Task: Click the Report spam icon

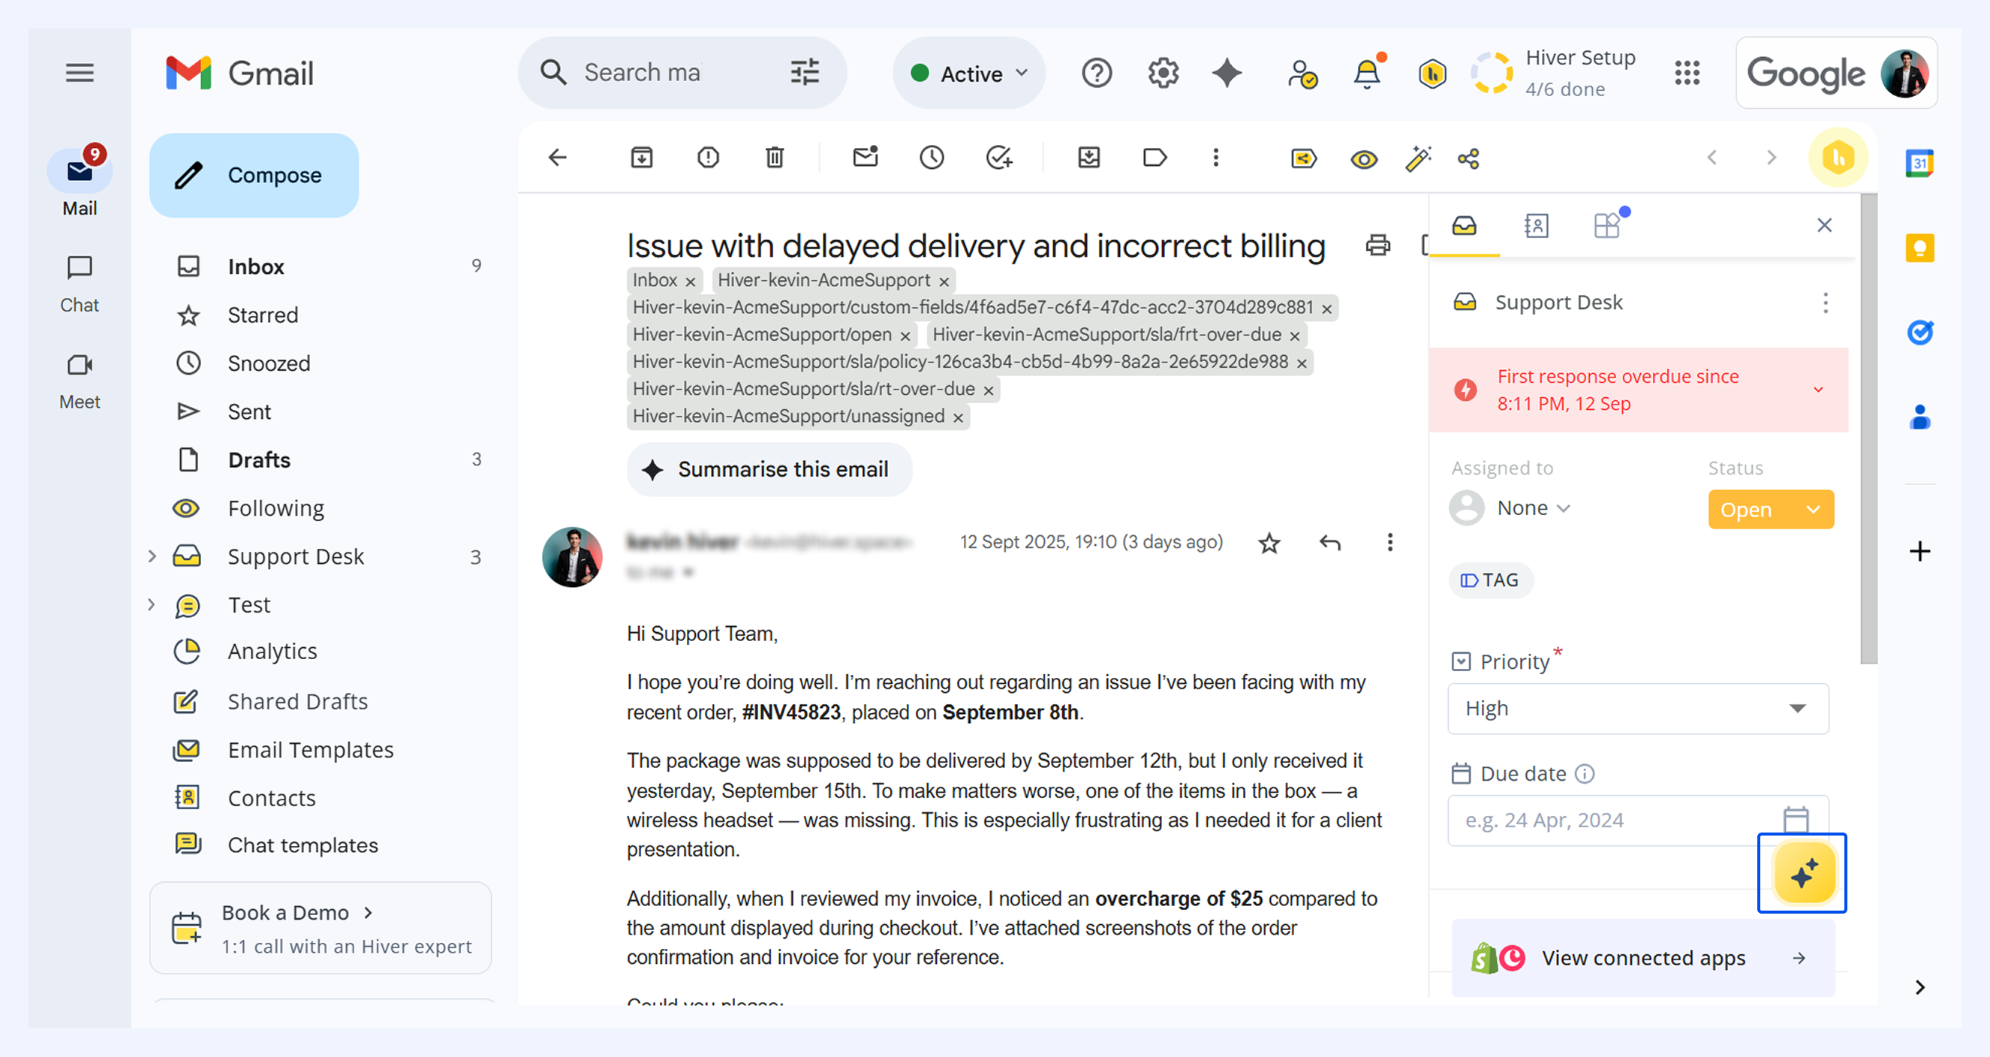Action: pos(708,158)
